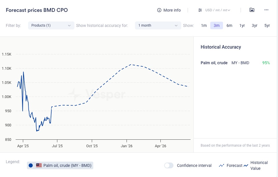This screenshot has width=278, height=177.
Task: Click the blue color dot in legend
Action: pyautogui.click(x=31, y=165)
